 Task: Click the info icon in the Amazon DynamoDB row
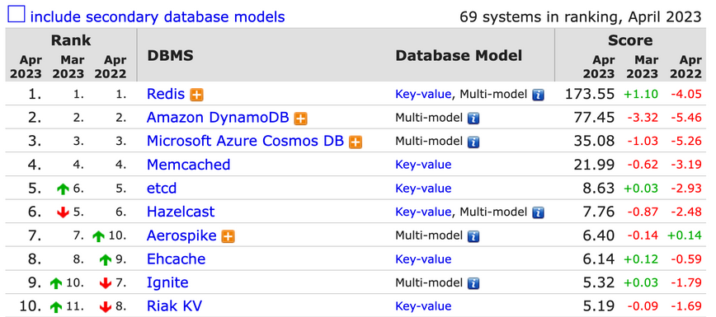[x=473, y=118]
